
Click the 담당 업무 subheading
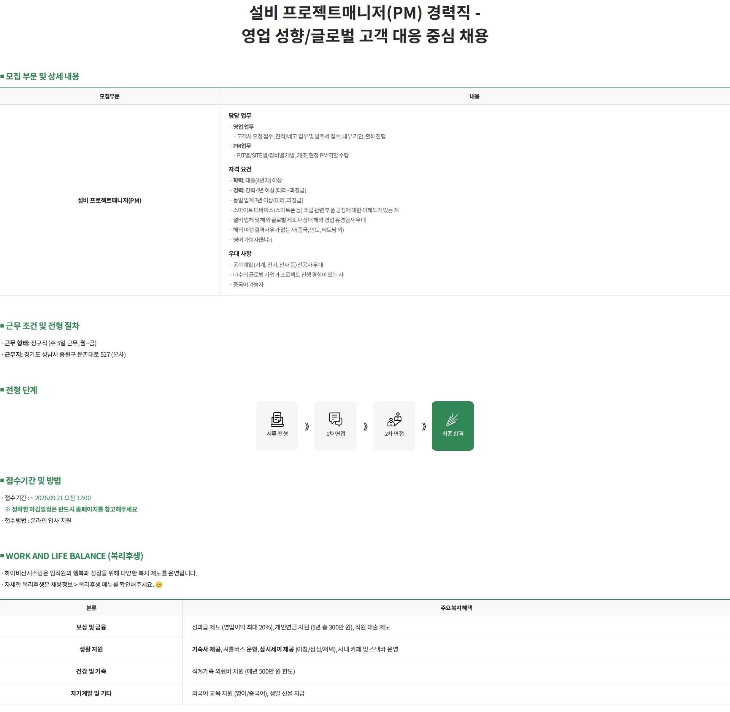tap(240, 116)
